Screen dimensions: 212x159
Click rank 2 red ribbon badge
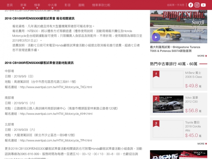pos(156,99)
